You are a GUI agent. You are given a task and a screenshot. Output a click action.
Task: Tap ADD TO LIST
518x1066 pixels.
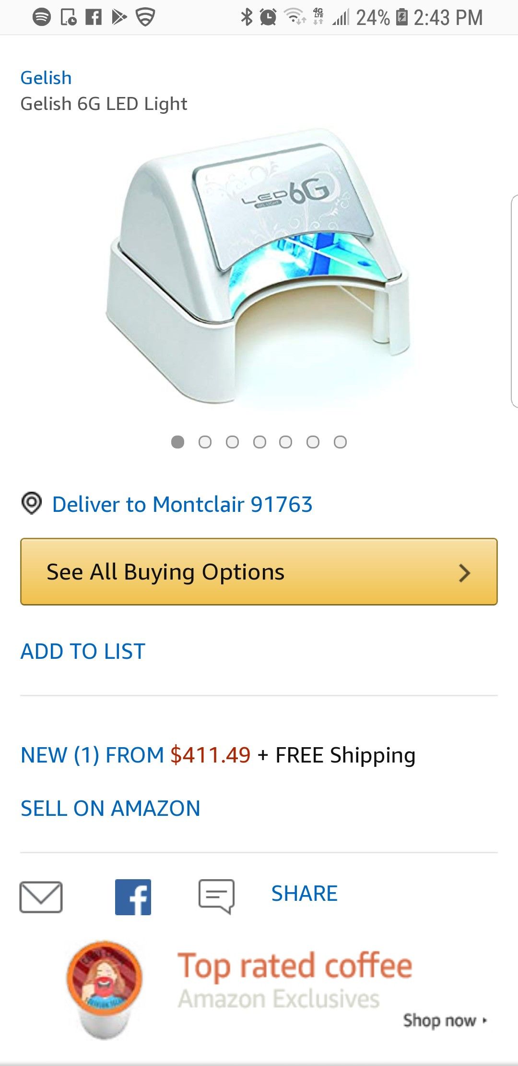click(x=83, y=652)
